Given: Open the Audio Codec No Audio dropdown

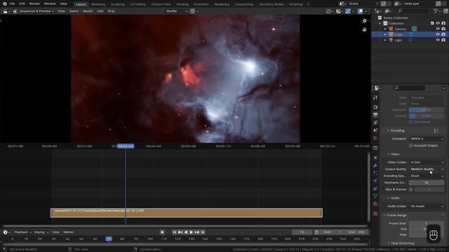Looking at the screenshot, I should (427, 206).
